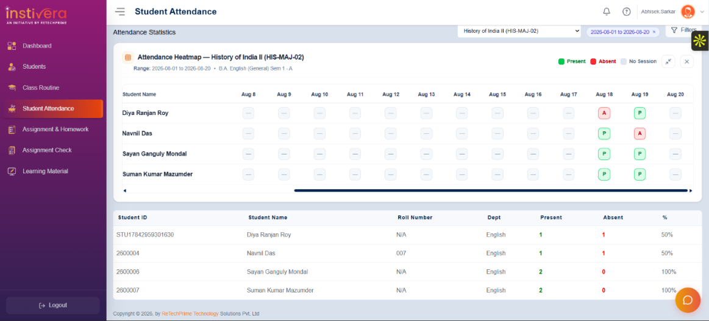Click the Instivera logo
This screenshot has height=321, width=709.
click(x=36, y=15)
